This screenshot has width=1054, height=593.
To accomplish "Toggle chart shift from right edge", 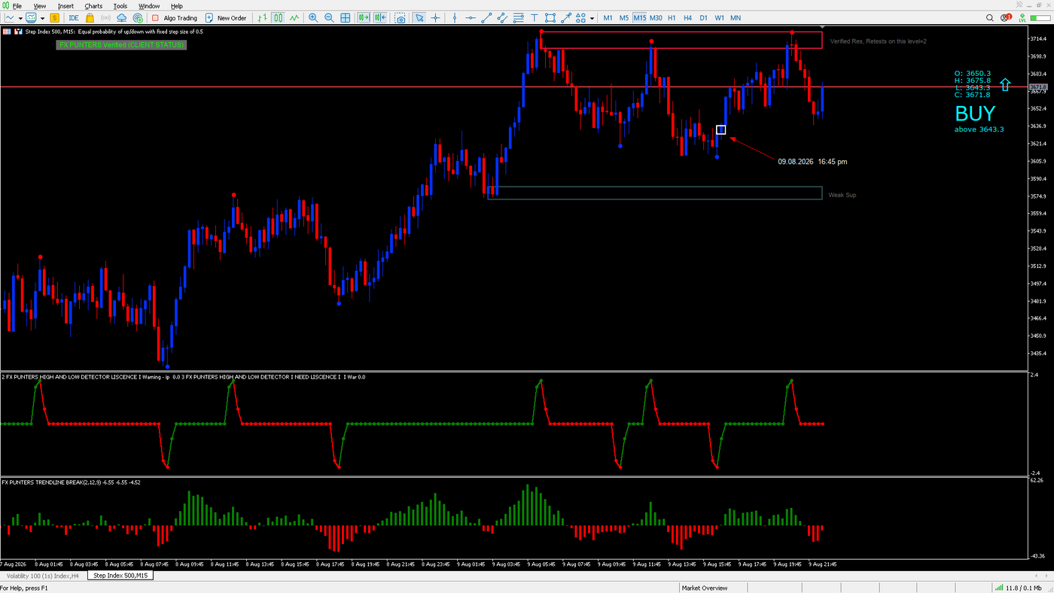I will (379, 18).
